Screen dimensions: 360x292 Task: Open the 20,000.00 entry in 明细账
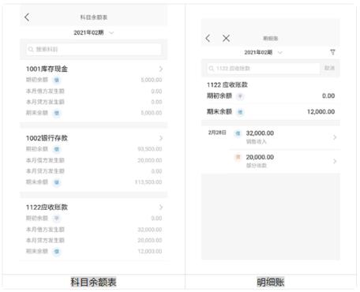[284, 161]
